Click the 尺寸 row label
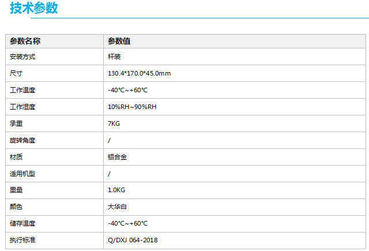Screen dimensions: 369x251 [16, 74]
